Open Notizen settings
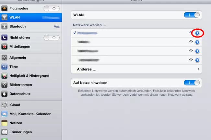 coord(31,123)
